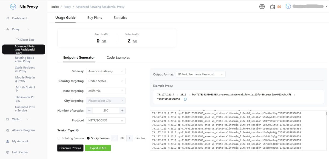Select the Code Examples tab

(x=118, y=58)
